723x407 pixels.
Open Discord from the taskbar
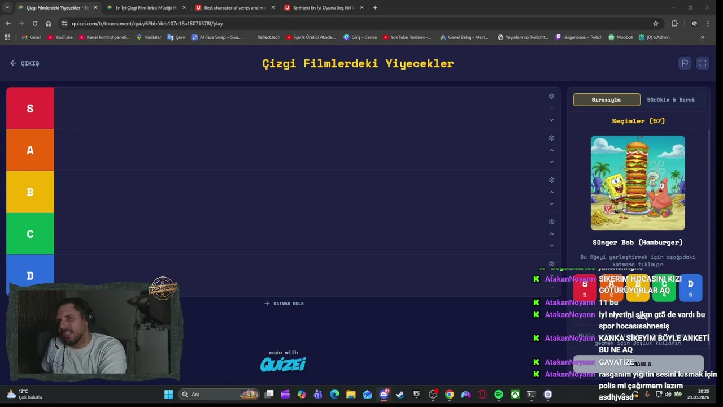(x=384, y=394)
